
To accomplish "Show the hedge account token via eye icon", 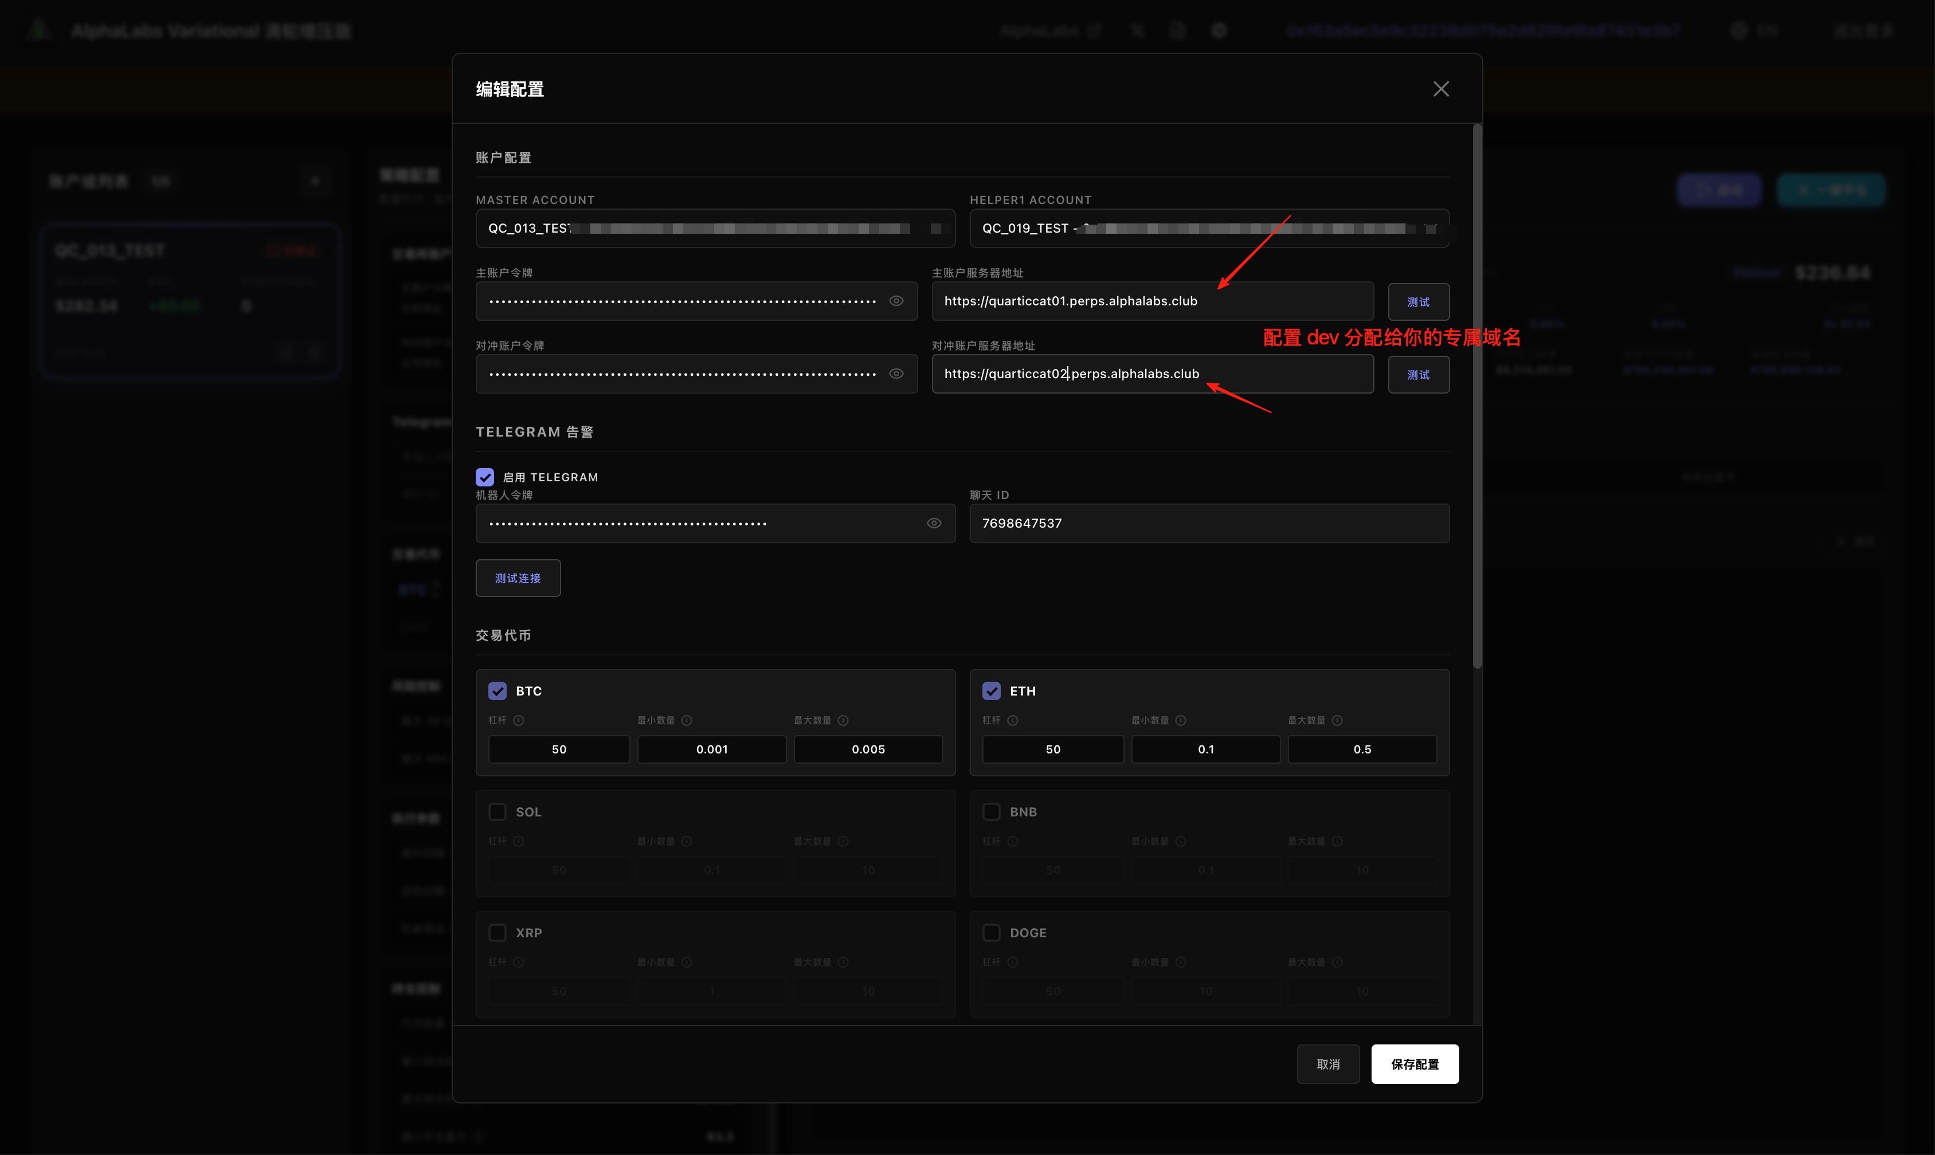I will tap(896, 374).
